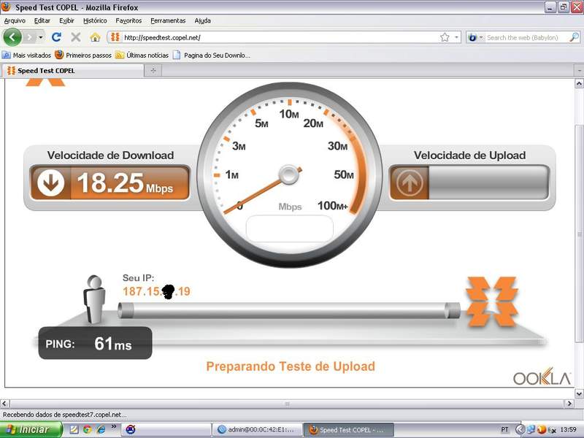Image resolution: width=584 pixels, height=438 pixels.
Task: Expand the quick launch overflow chevron
Action: coord(114,426)
